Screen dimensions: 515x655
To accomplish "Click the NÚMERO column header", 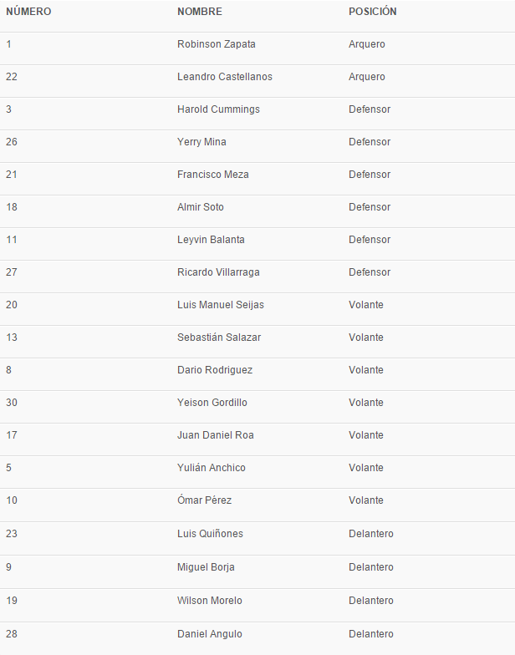I will pyautogui.click(x=28, y=12).
